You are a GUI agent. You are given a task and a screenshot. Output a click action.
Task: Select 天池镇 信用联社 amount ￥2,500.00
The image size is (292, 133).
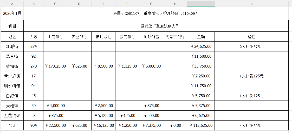click(x=103, y=106)
